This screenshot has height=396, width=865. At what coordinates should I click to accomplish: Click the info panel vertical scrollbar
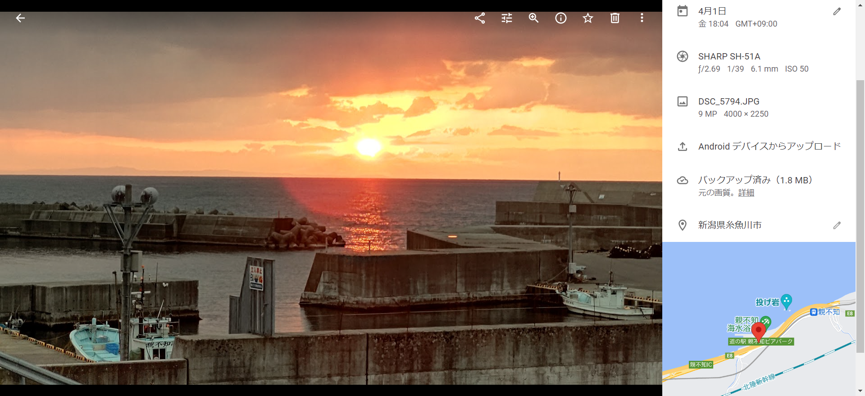pos(860,216)
